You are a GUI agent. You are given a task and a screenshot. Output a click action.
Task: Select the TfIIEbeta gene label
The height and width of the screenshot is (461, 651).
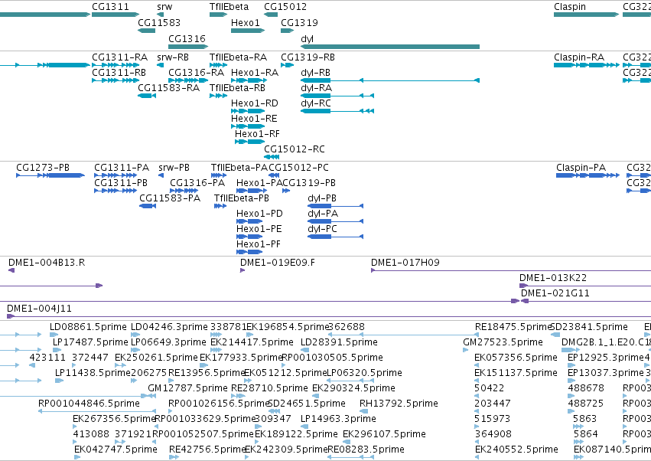229,7
